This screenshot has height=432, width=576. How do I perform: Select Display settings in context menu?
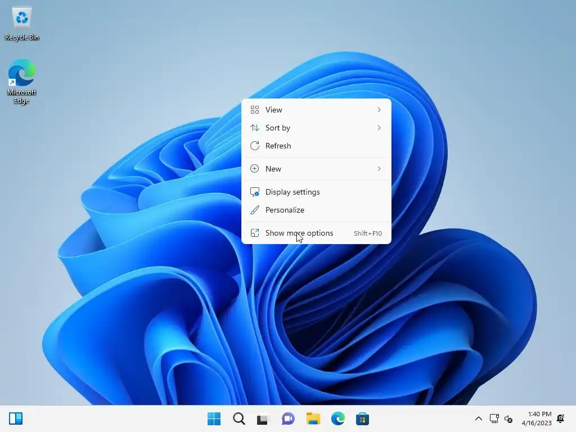tap(316, 192)
